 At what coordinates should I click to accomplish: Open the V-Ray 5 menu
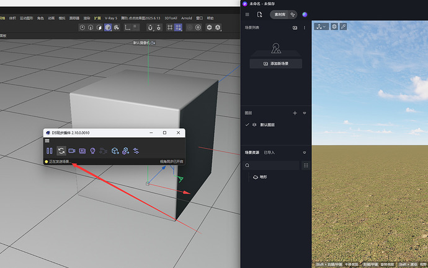110,19
